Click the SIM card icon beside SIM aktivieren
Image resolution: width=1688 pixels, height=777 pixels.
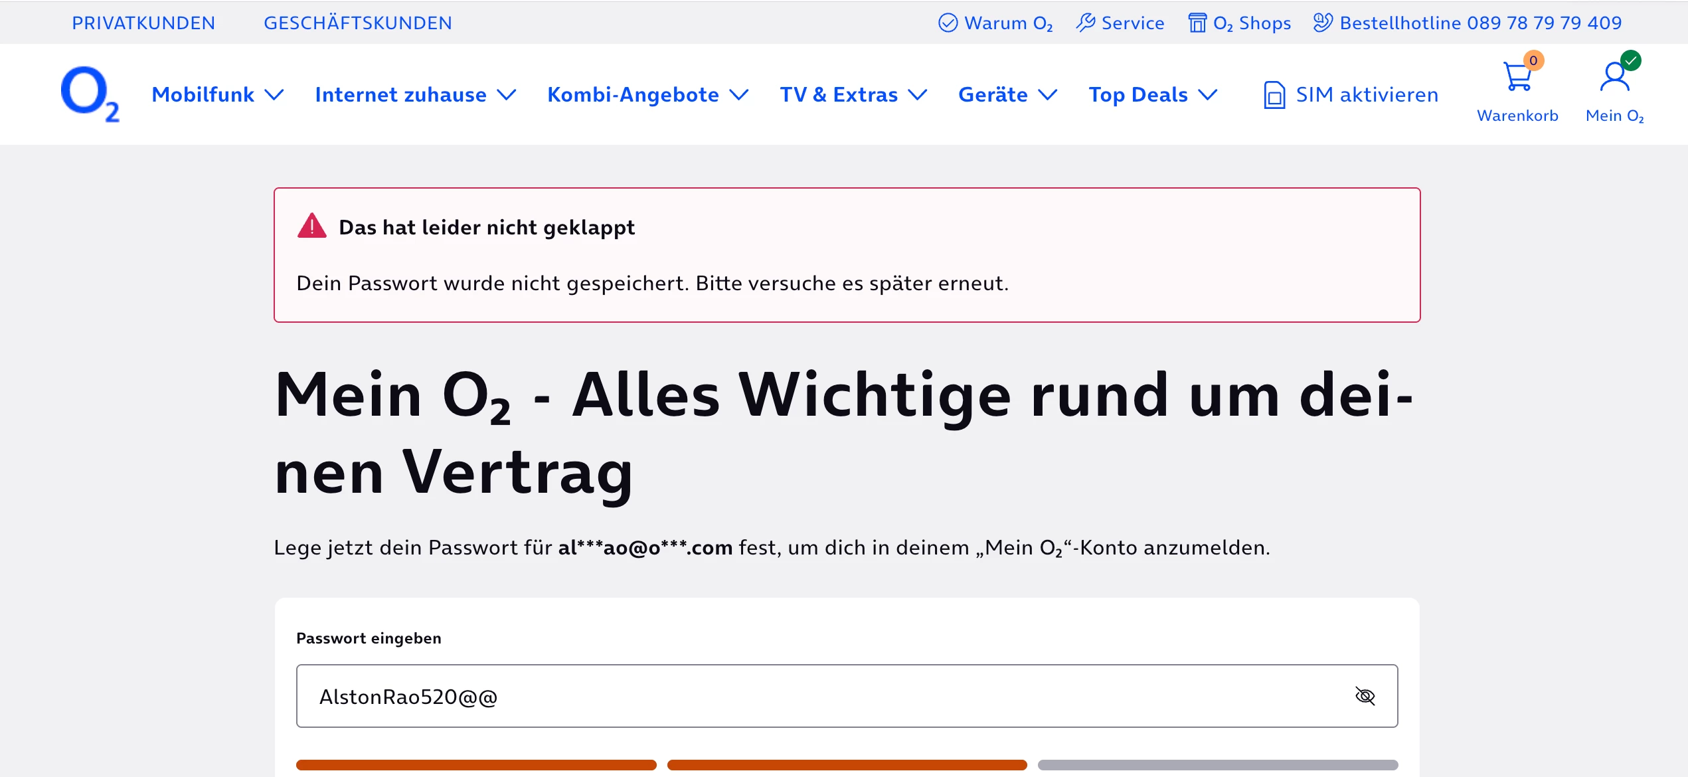tap(1274, 95)
